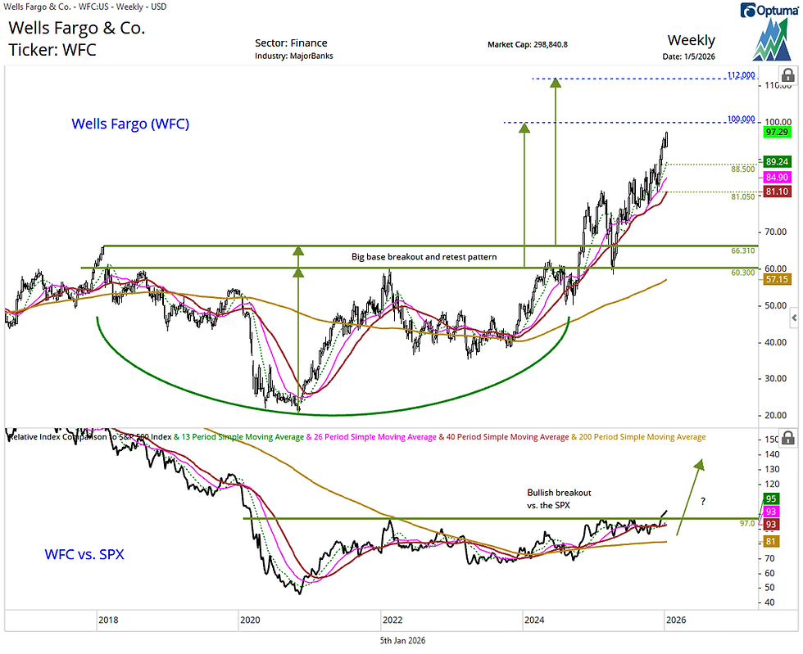The image size is (803, 654).
Task: Click the Big base breakout and retest pattern note
Action: click(424, 257)
